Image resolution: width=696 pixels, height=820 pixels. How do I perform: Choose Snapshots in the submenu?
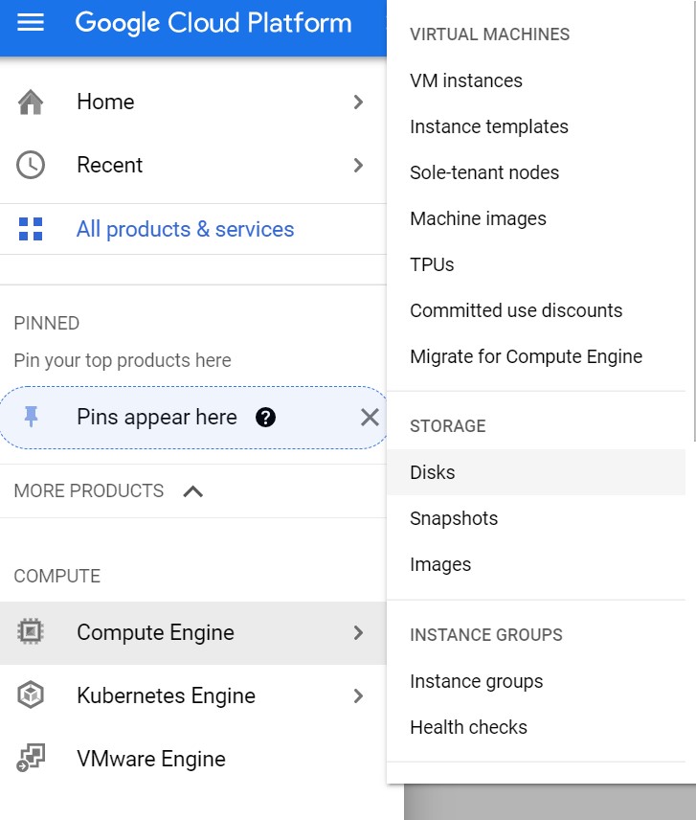click(x=454, y=518)
